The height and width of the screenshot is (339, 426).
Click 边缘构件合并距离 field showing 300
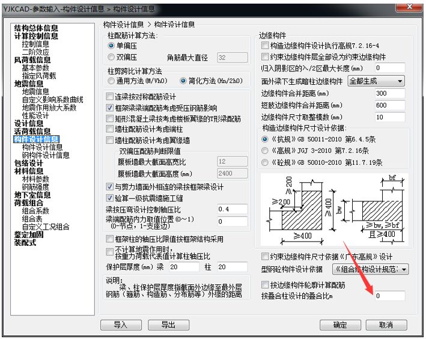click(x=390, y=93)
